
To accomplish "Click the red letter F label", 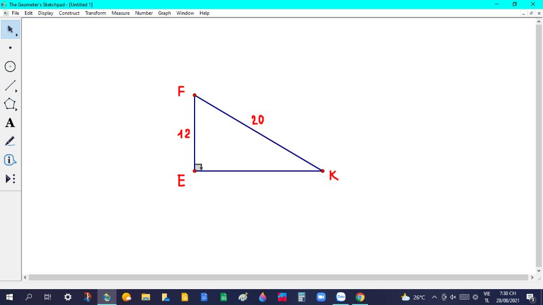I will (181, 91).
